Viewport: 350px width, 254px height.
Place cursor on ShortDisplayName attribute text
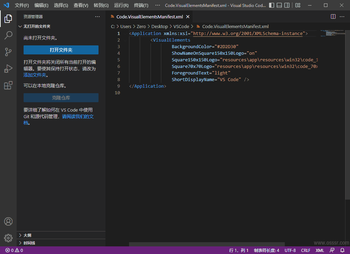tap(193, 79)
